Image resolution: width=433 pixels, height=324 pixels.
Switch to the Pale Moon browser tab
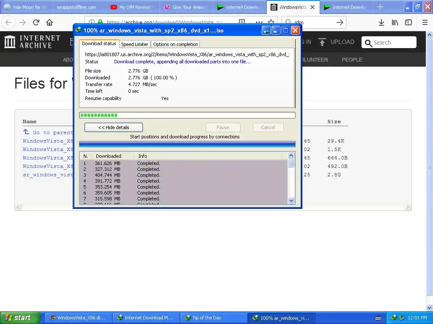tap(26, 7)
